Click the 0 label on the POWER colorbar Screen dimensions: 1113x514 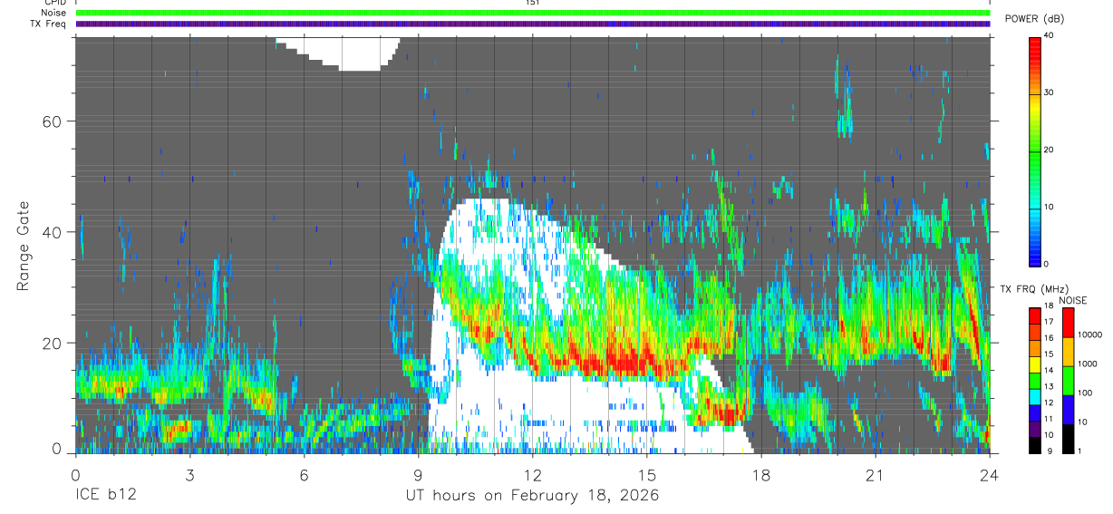[x=1047, y=264]
